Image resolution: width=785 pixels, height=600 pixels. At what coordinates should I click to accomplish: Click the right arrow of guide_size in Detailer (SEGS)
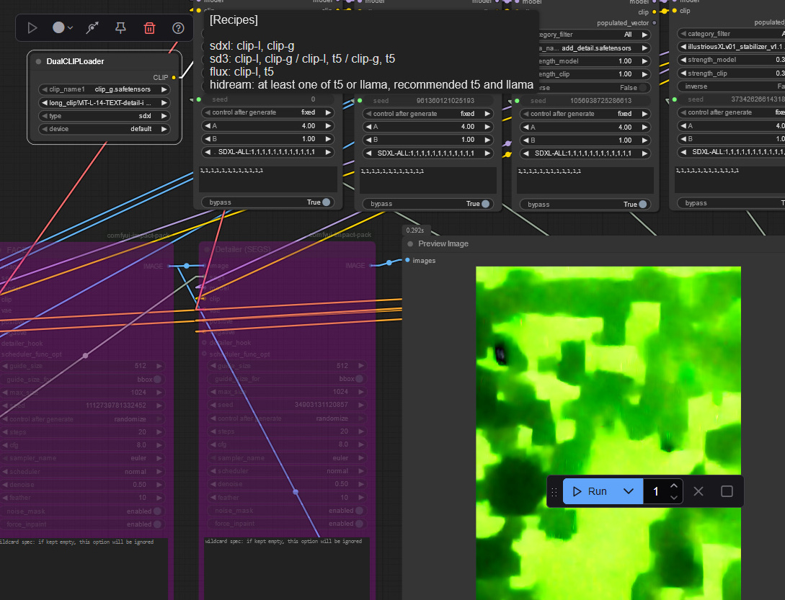(x=361, y=366)
